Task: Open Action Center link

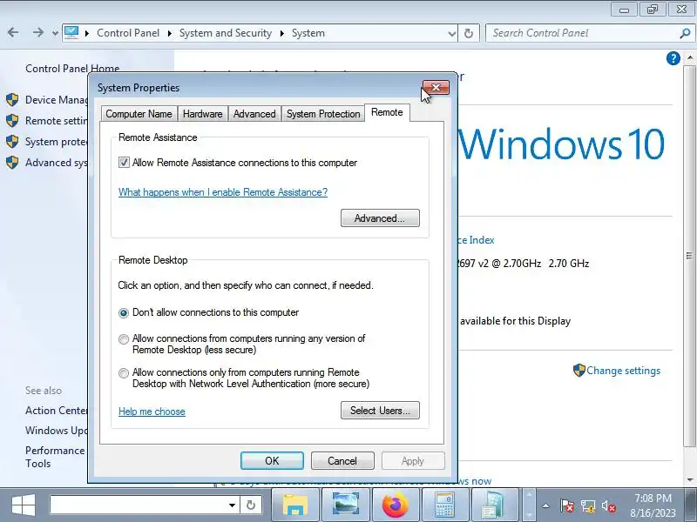Action: pyautogui.click(x=56, y=411)
